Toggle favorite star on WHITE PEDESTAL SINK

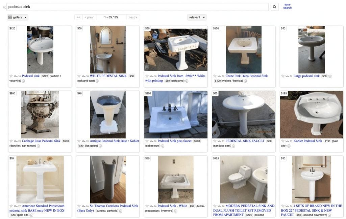79,76
